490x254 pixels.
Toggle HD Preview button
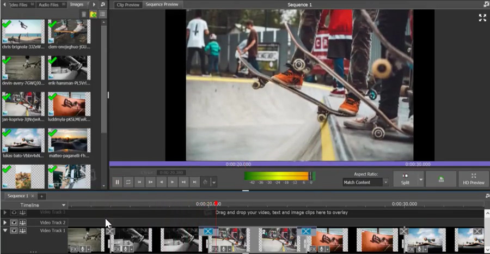(x=474, y=179)
